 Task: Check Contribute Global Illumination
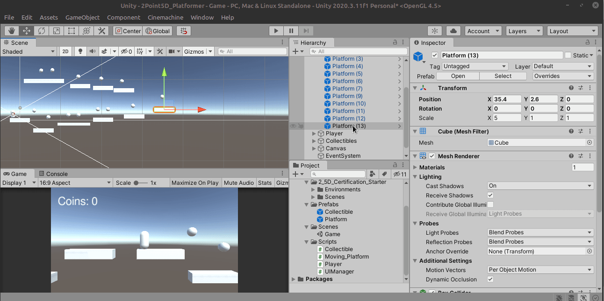(x=490, y=204)
